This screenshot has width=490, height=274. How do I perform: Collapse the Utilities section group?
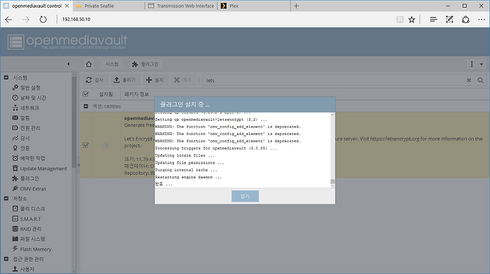pyautogui.click(x=86, y=106)
